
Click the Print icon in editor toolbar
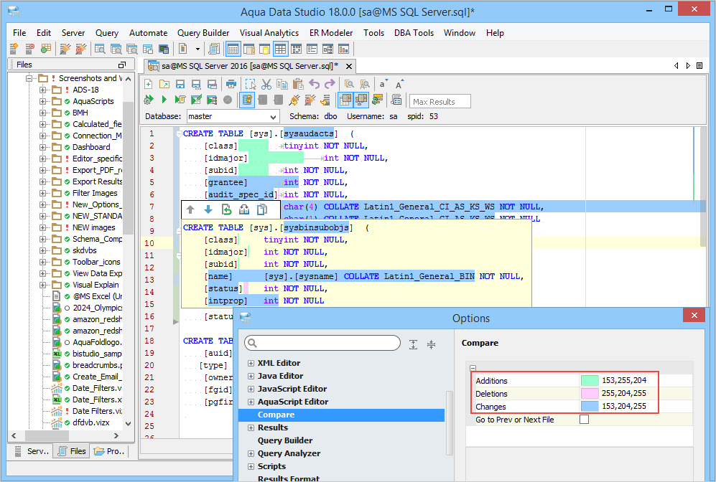231,84
